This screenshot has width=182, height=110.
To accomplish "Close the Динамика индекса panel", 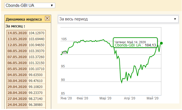I will coord(47,18).
